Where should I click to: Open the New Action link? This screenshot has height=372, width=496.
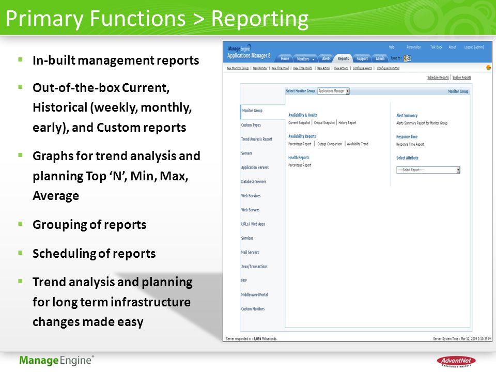(323, 68)
